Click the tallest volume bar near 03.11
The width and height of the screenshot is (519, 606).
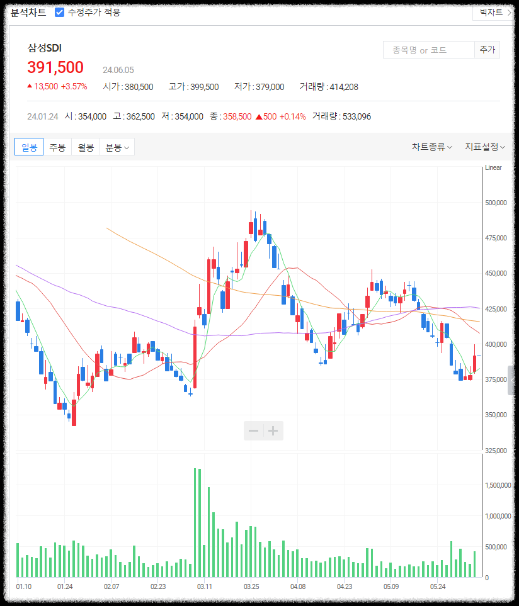tap(195, 522)
